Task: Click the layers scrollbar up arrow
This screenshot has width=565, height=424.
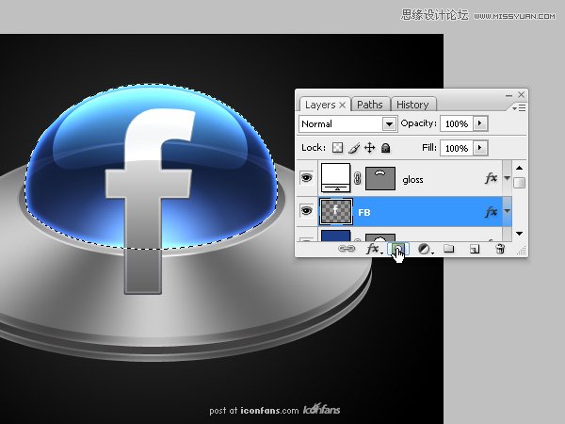Action: 519,168
